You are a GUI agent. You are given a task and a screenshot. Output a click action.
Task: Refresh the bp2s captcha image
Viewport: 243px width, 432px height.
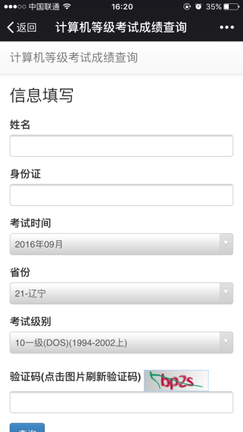176,381
